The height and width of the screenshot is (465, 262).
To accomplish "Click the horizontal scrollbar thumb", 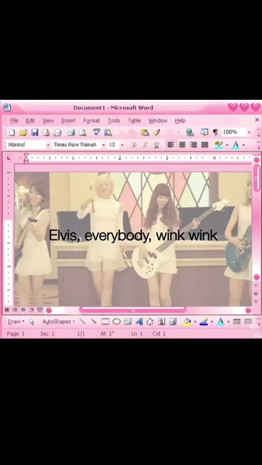I will click(x=133, y=310).
